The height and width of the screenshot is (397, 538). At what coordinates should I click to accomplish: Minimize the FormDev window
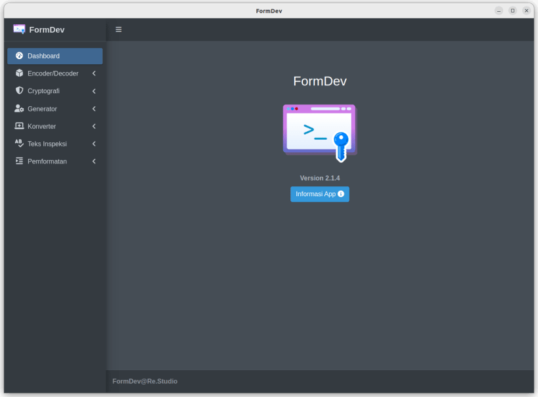click(x=499, y=10)
